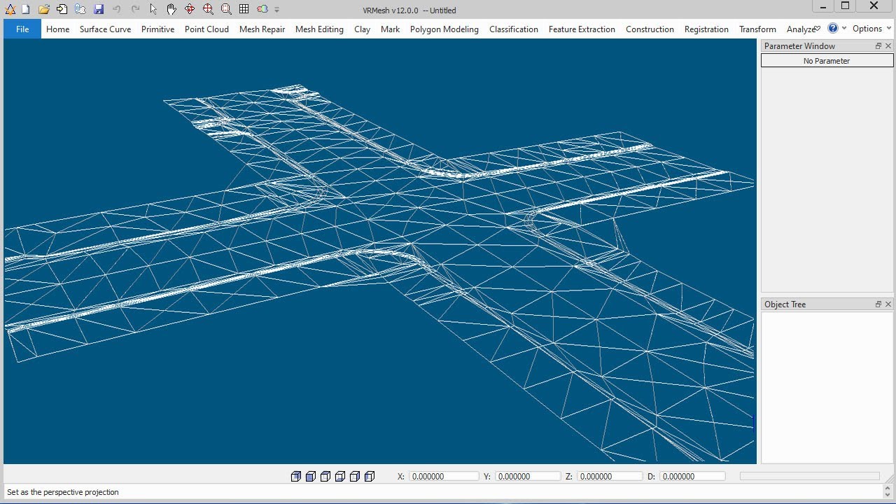Choose the zoom-to-fit magnifier tool
The width and height of the screenshot is (896, 504).
point(208,9)
